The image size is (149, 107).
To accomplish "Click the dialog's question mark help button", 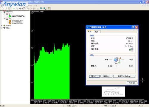I will (133, 27).
